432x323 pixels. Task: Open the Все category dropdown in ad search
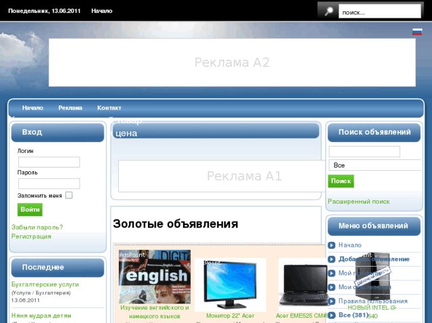375,165
